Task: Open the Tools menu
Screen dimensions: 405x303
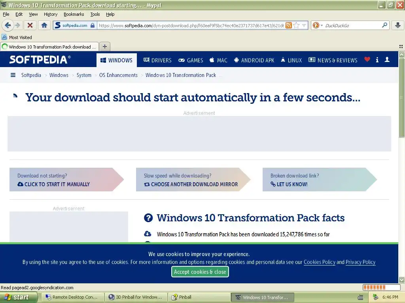Action: tap(95, 14)
